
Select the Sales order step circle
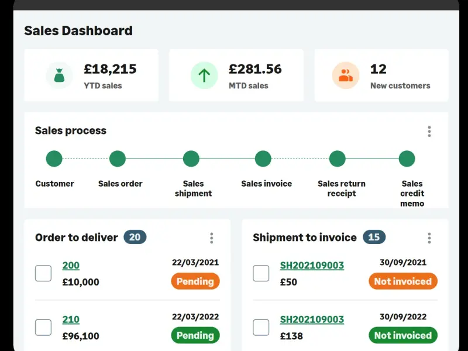tap(118, 159)
